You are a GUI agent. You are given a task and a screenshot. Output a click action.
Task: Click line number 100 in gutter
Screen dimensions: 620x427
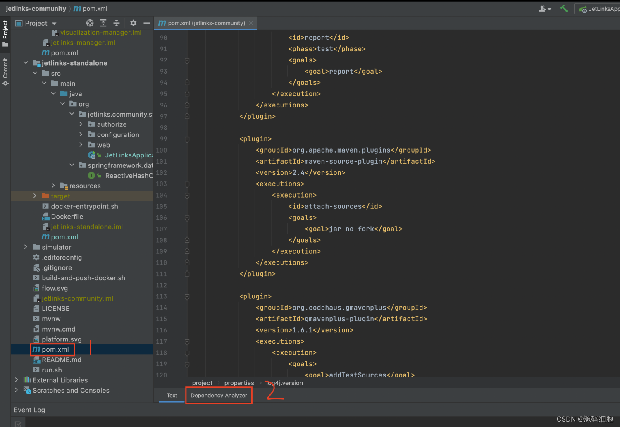pyautogui.click(x=162, y=150)
